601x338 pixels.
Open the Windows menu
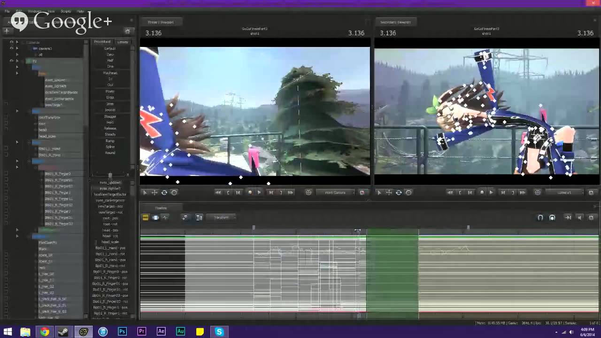point(34,11)
